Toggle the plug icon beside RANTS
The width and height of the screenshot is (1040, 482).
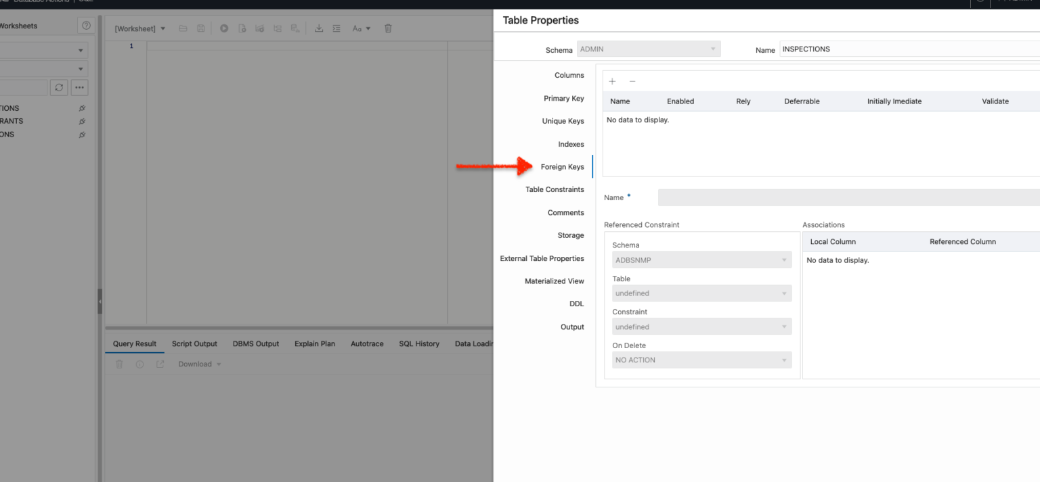coord(82,121)
